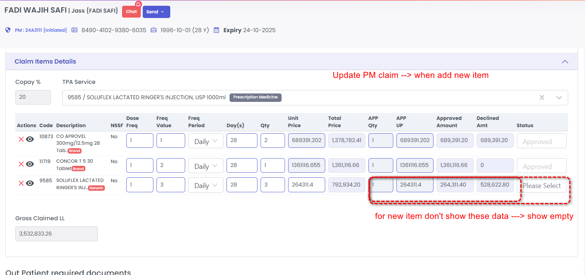Viewport: 585px width, 275px height.
Task: Collapse the Claim Items Details section
Action: (565, 62)
